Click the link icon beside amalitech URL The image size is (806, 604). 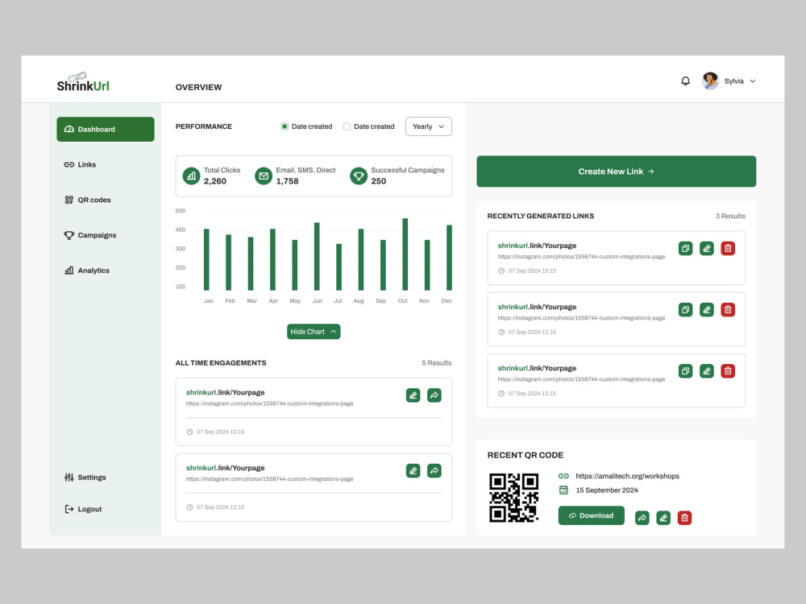[563, 476]
